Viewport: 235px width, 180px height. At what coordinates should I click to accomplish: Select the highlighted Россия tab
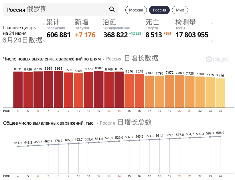coord(159,10)
